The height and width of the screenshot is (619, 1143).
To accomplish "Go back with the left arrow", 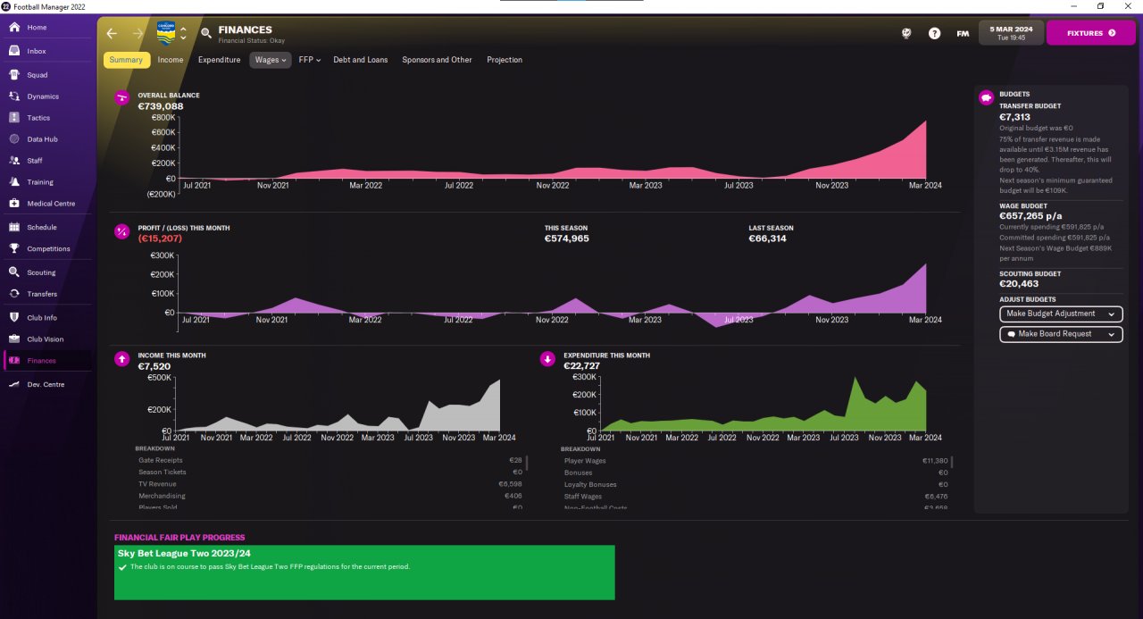I will [112, 33].
